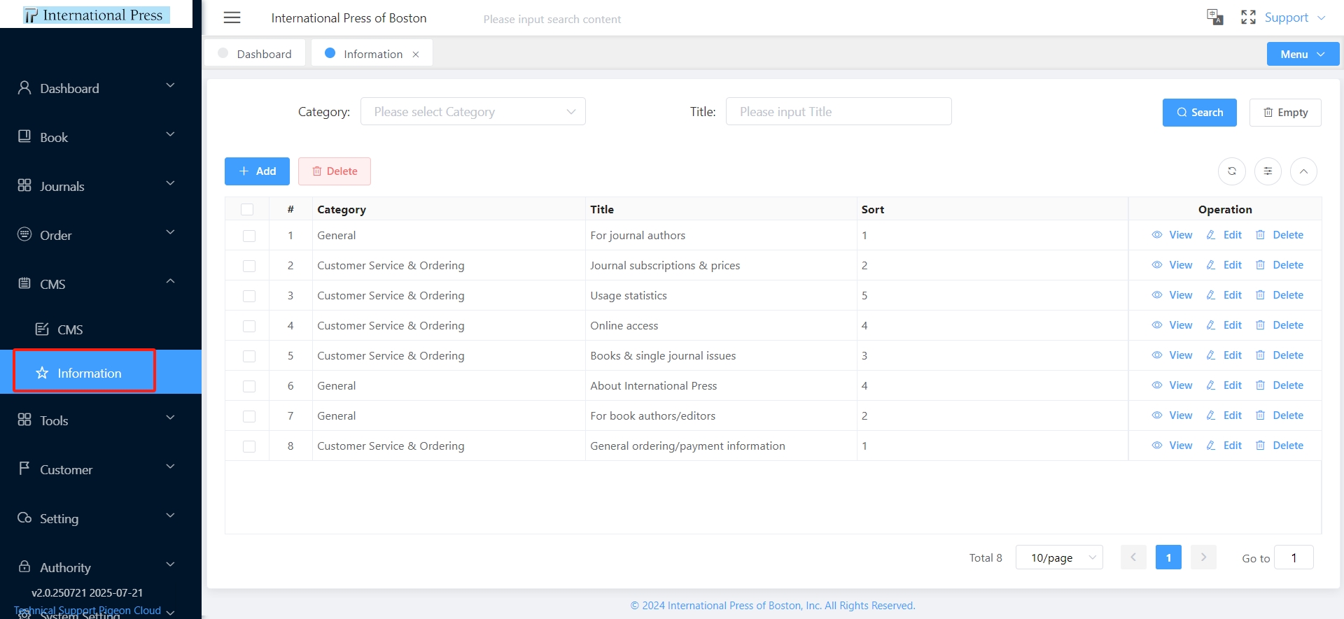Delete the 'Usage statistics' row
The height and width of the screenshot is (619, 1344).
(x=1280, y=295)
